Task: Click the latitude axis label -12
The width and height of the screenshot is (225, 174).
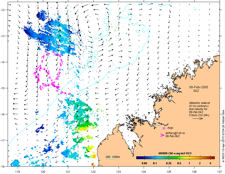Action: pos(3,10)
